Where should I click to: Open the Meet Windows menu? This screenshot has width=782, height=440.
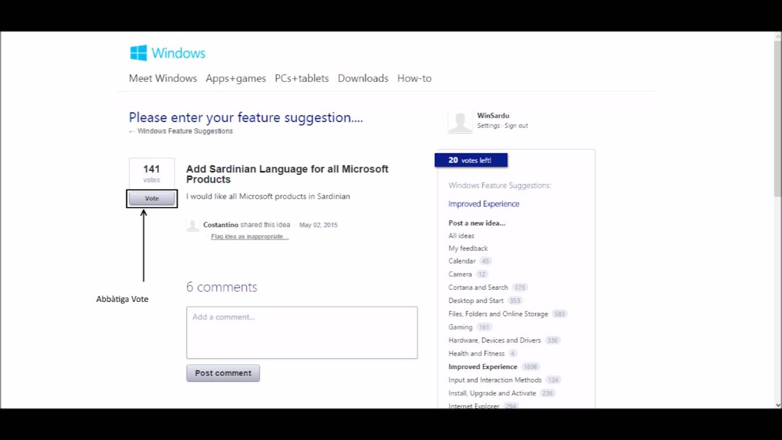pyautogui.click(x=163, y=78)
